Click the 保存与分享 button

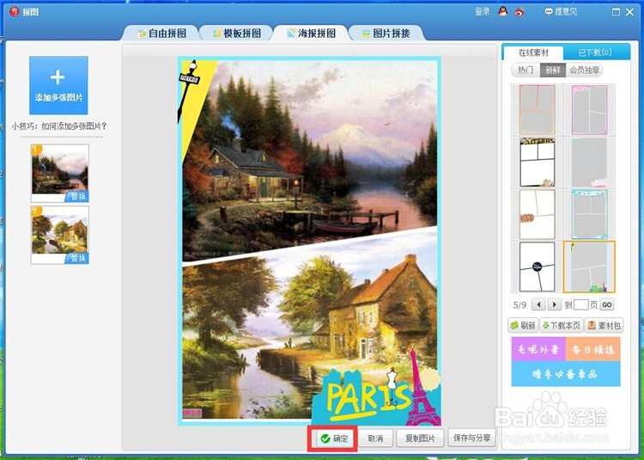[471, 439]
